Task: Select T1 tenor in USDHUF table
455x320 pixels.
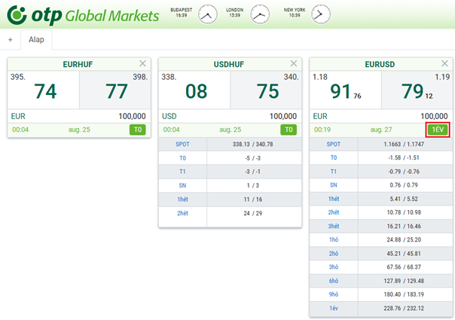Action: pyautogui.click(x=182, y=172)
